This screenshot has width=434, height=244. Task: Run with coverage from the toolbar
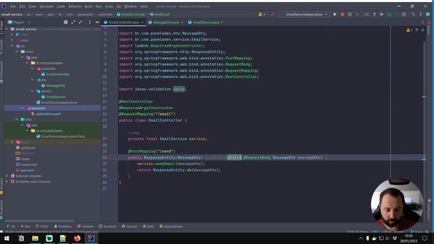pos(350,14)
